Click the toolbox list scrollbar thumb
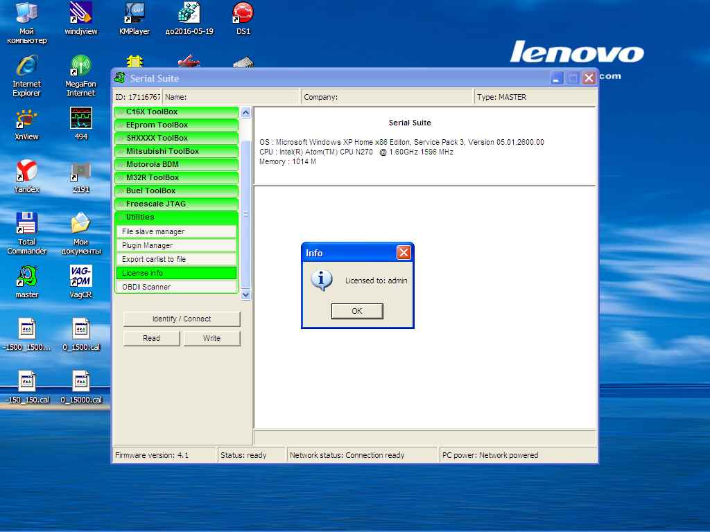The width and height of the screenshot is (710, 532). pos(246,214)
